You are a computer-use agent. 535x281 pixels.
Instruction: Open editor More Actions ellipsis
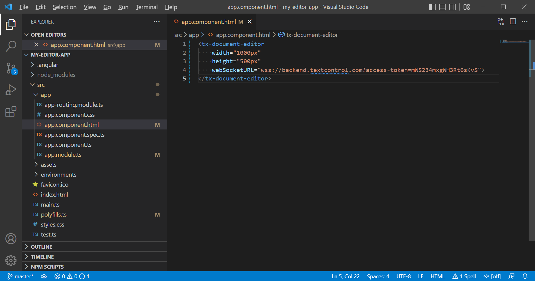525,21
